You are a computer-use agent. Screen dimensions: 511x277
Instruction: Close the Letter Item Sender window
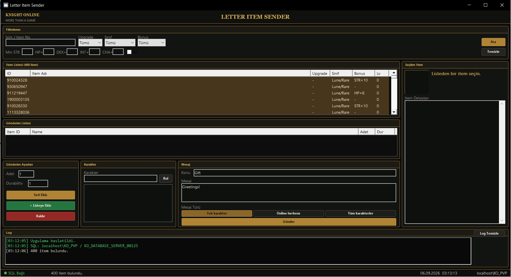[x=502, y=5]
